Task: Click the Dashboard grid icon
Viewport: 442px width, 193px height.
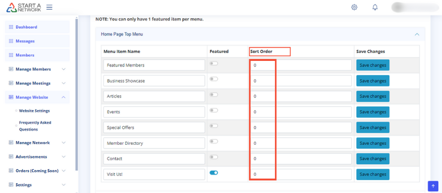Action: tap(11, 27)
